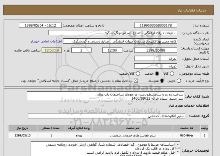Open the buyer contact information link
The image size is (220, 156).
click(x=46, y=41)
